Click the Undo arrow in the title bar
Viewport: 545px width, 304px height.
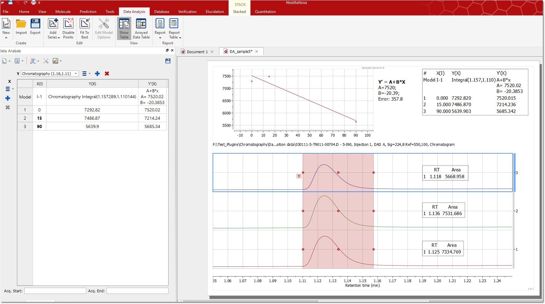click(18, 2)
